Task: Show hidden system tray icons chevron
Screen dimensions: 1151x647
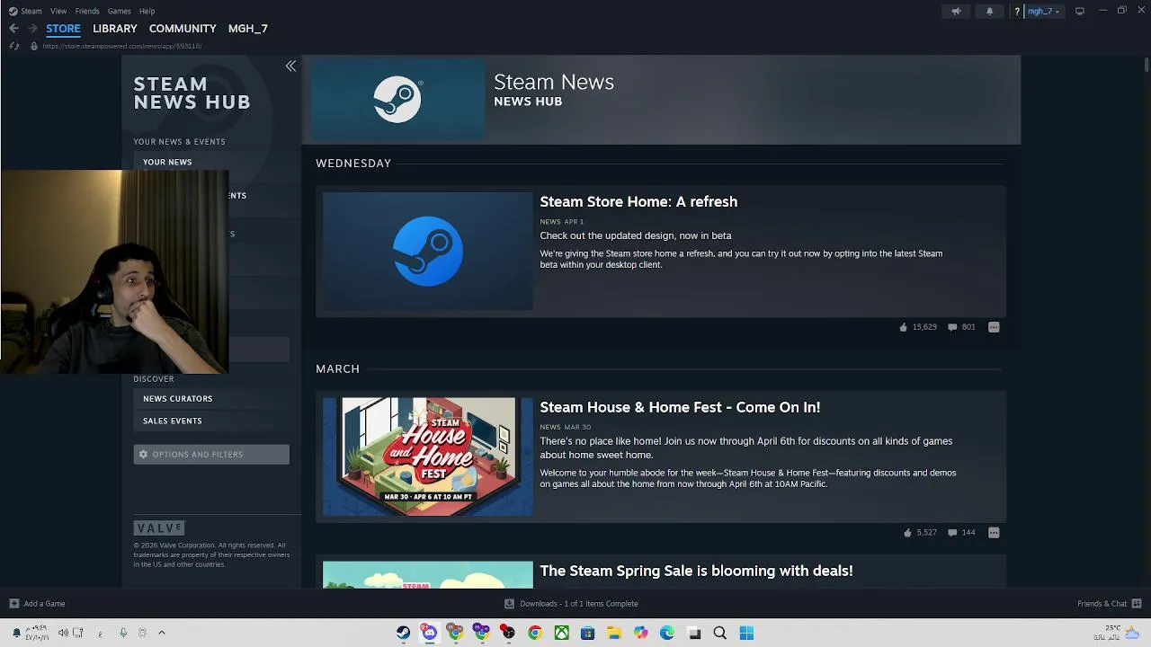Action: pyautogui.click(x=162, y=633)
